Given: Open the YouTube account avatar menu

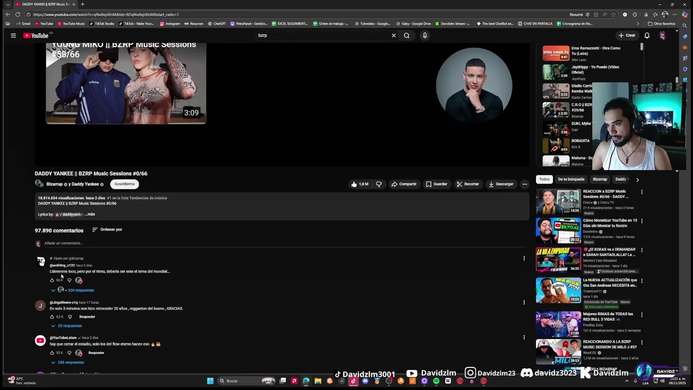Looking at the screenshot, I should click(x=663, y=36).
